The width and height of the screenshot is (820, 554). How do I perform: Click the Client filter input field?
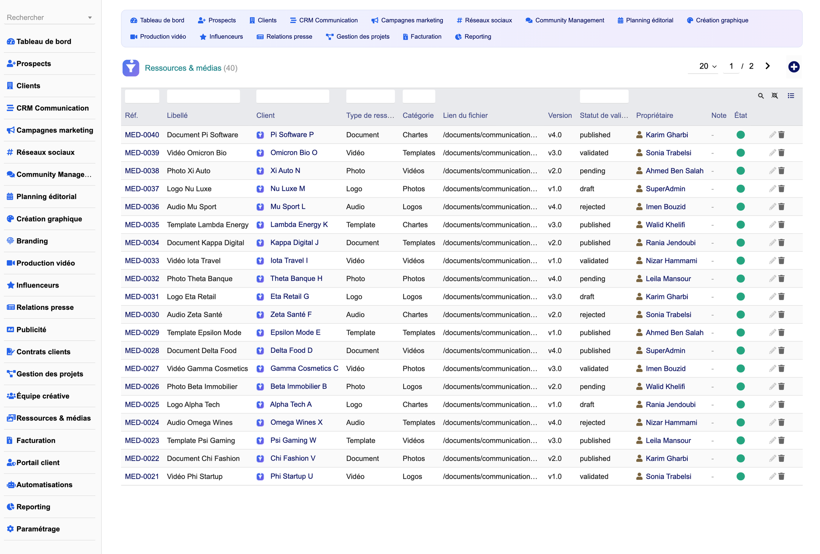click(293, 96)
